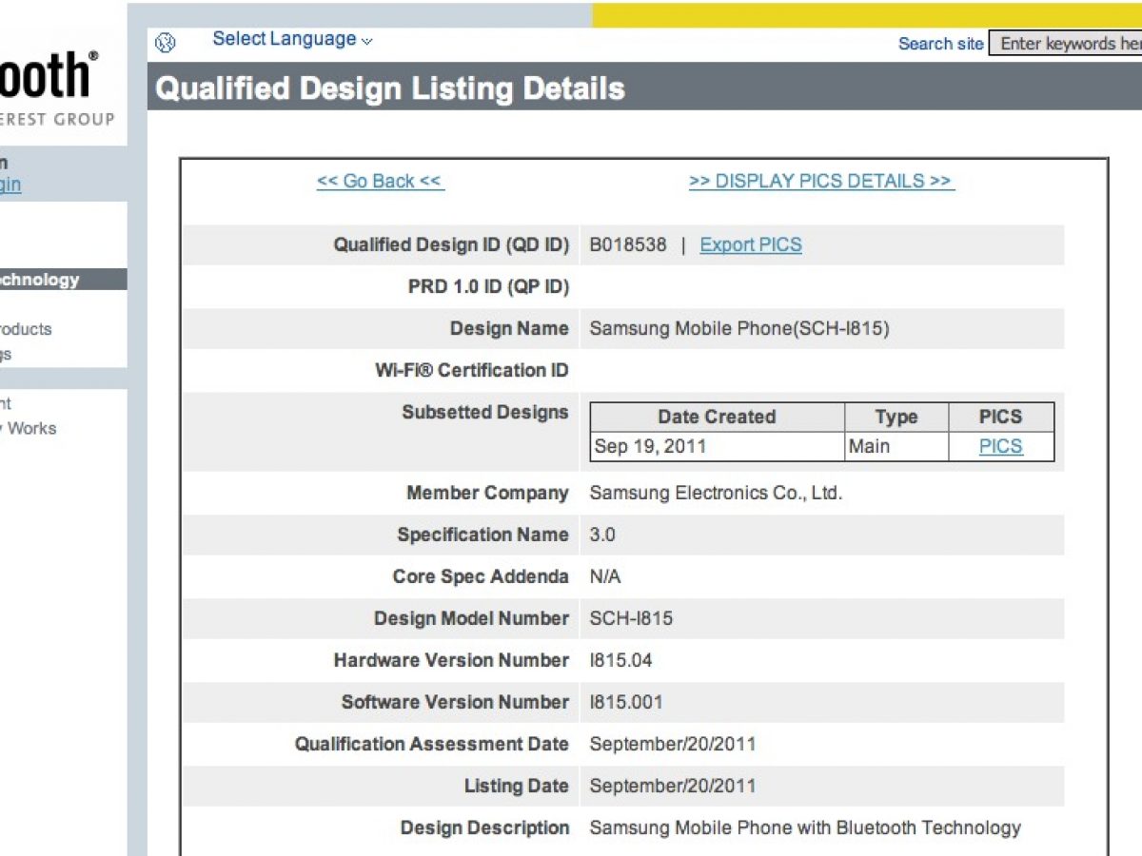Open PICS link in Subsetted Designs table
Screen dimensions: 1142x856
[1000, 446]
